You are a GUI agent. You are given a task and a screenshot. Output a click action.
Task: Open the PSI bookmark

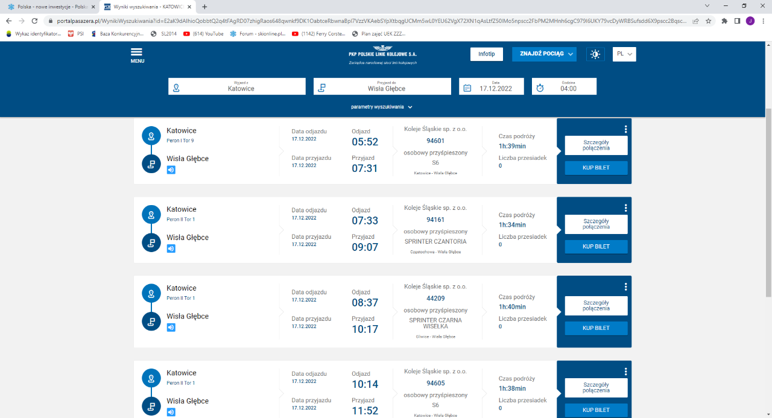coord(76,34)
